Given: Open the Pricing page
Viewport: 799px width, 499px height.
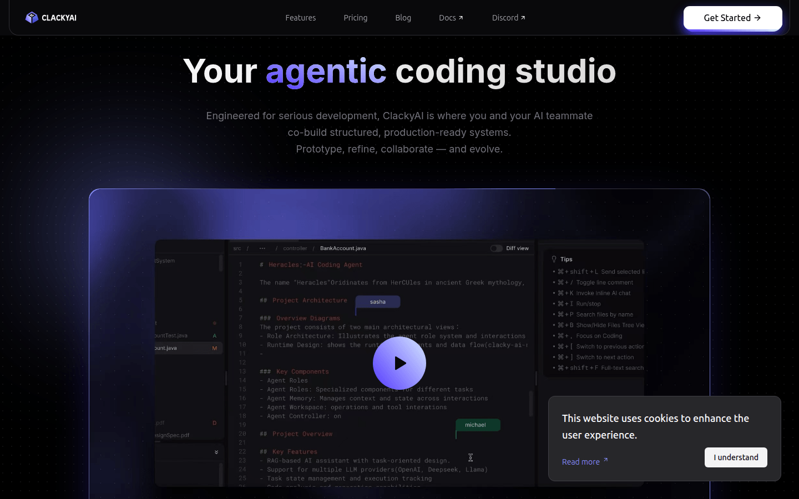Looking at the screenshot, I should point(356,18).
